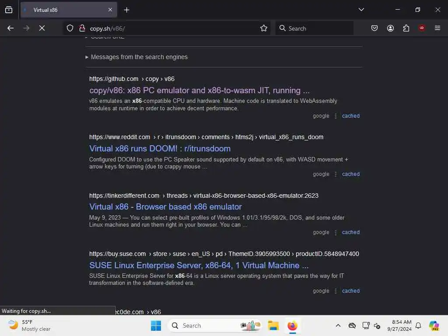Viewport: 448px width, 336px height.
Task: Open clock showing 8:54 AM
Action: (x=399, y=325)
